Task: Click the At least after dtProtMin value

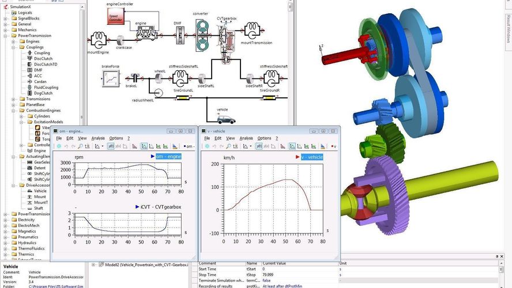Action: pyautogui.click(x=282, y=286)
